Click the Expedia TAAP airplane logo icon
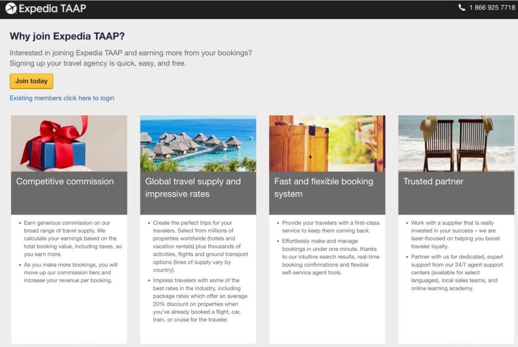 click(x=11, y=8)
